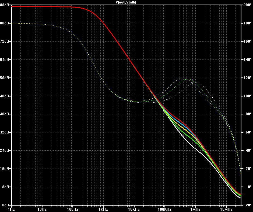Click the 16dB magnitude axis label
253x212 pixels.
click(5, 169)
